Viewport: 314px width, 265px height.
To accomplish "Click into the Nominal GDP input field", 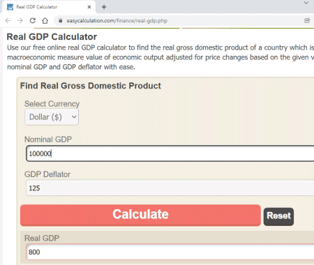I will pos(170,153).
